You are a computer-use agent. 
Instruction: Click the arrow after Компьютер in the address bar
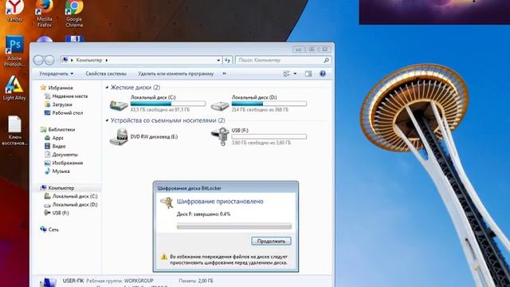[106, 61]
